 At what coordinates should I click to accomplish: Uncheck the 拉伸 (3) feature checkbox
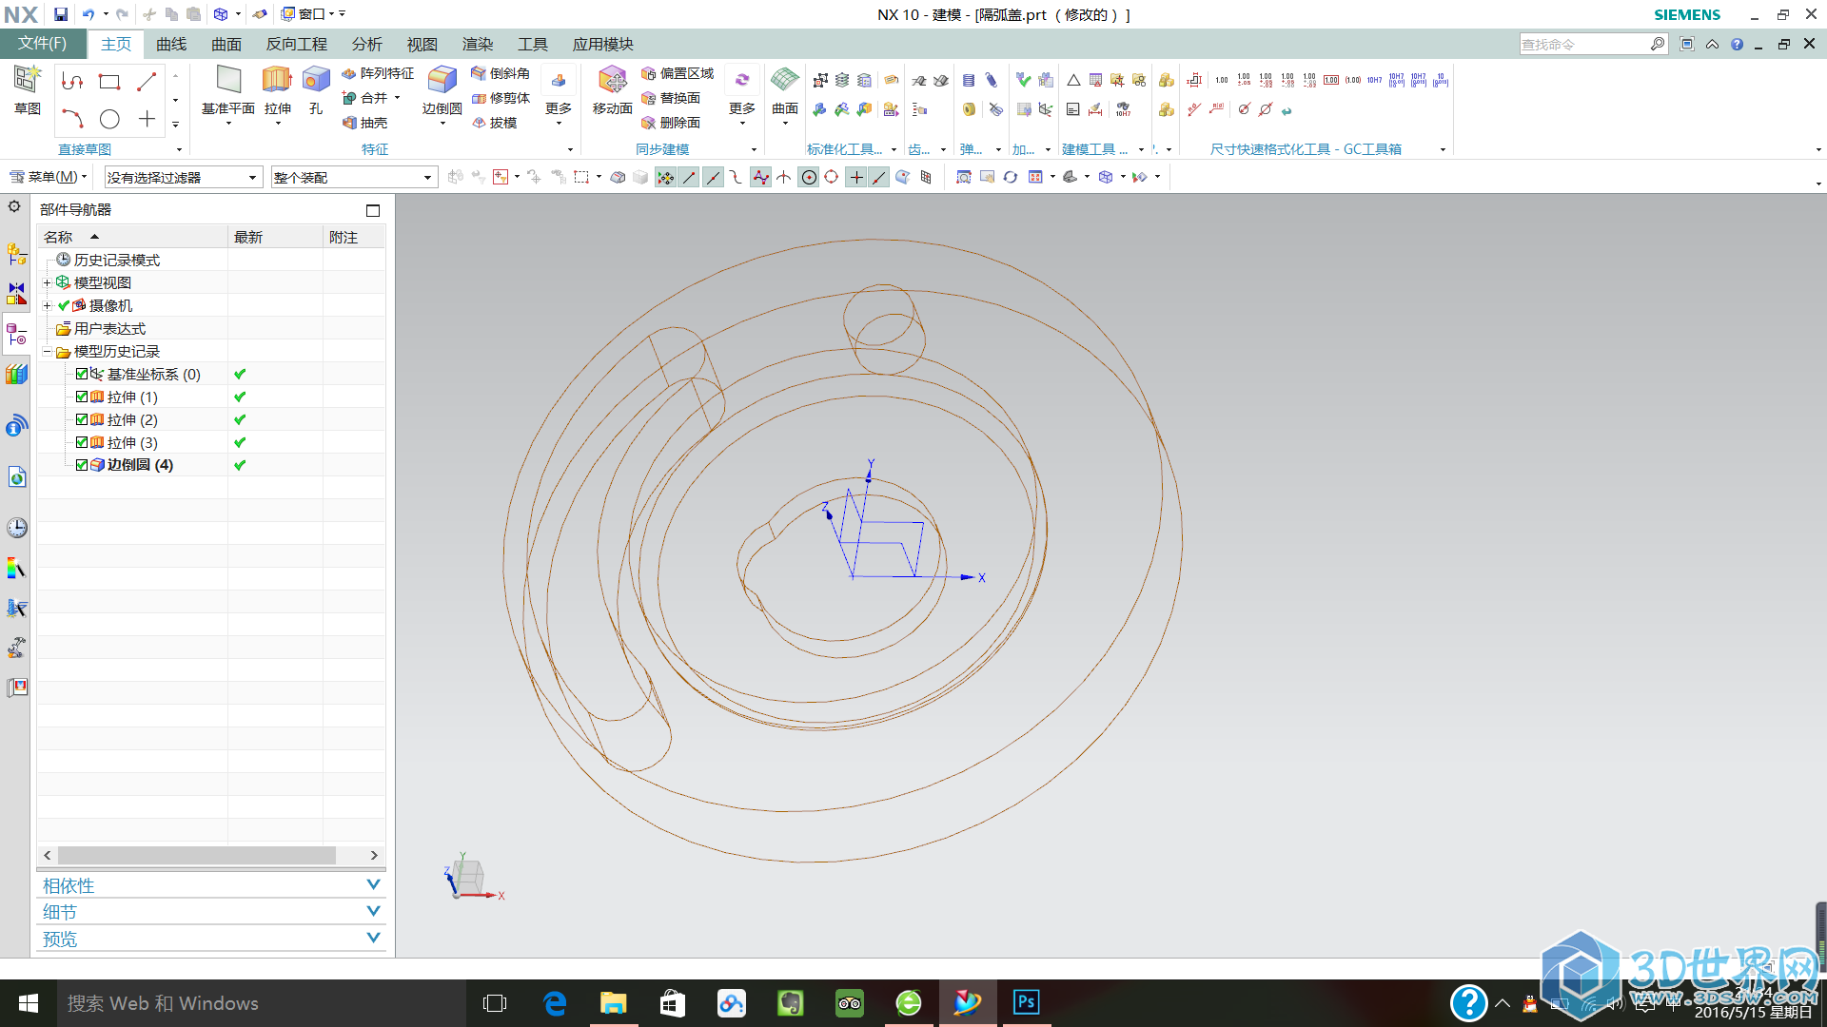click(x=82, y=442)
